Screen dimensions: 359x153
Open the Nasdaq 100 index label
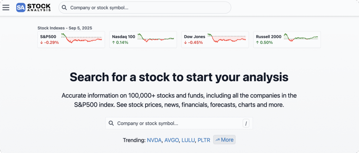[x=123, y=36]
